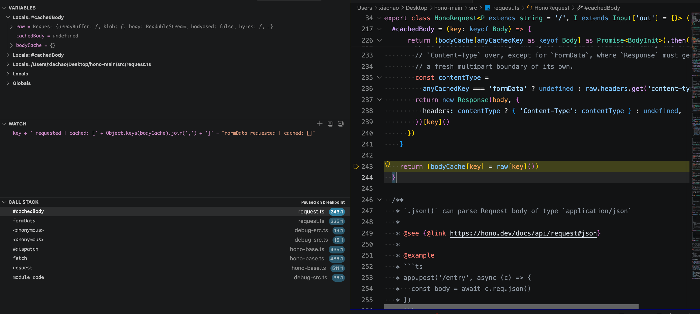This screenshot has height=314, width=700.
Task: Expand Locals for hono-main/src/request.ts scope
Action: (8, 64)
